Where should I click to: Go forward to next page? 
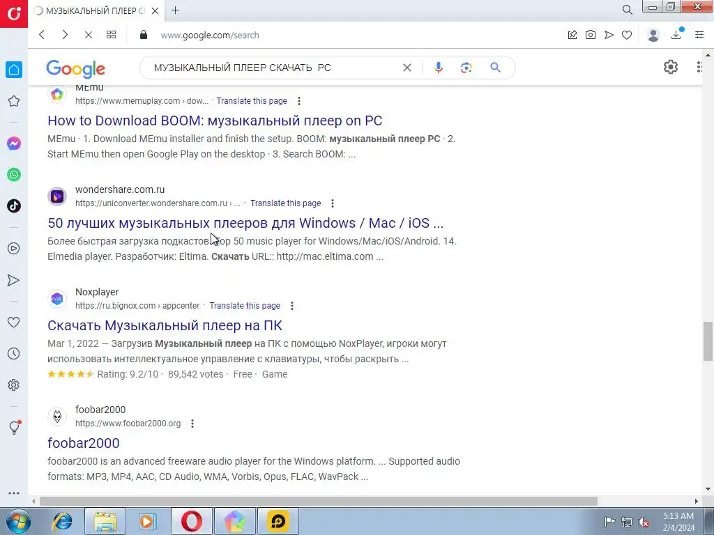tap(65, 35)
